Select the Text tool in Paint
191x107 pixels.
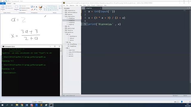(36, 7)
